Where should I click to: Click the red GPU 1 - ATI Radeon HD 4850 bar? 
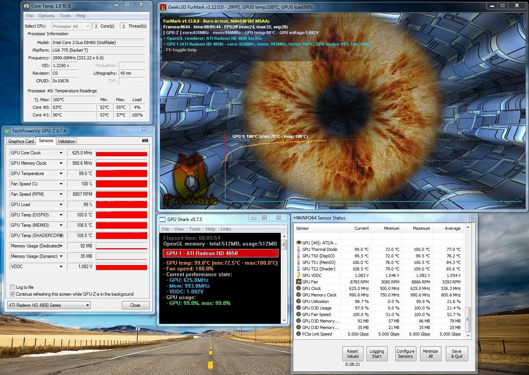(x=220, y=253)
